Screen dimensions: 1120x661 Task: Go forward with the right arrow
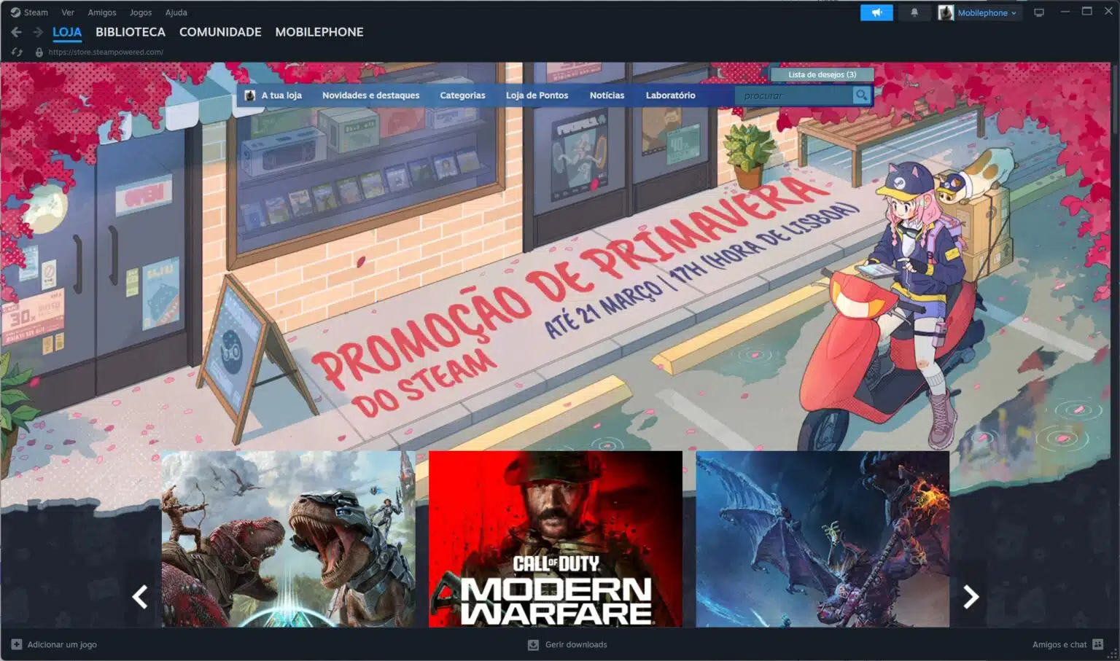coord(38,32)
